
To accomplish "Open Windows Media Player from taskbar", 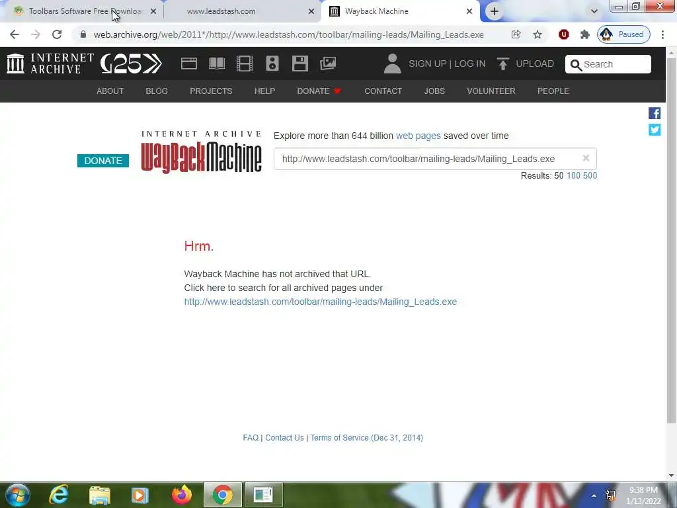I will tap(140, 495).
